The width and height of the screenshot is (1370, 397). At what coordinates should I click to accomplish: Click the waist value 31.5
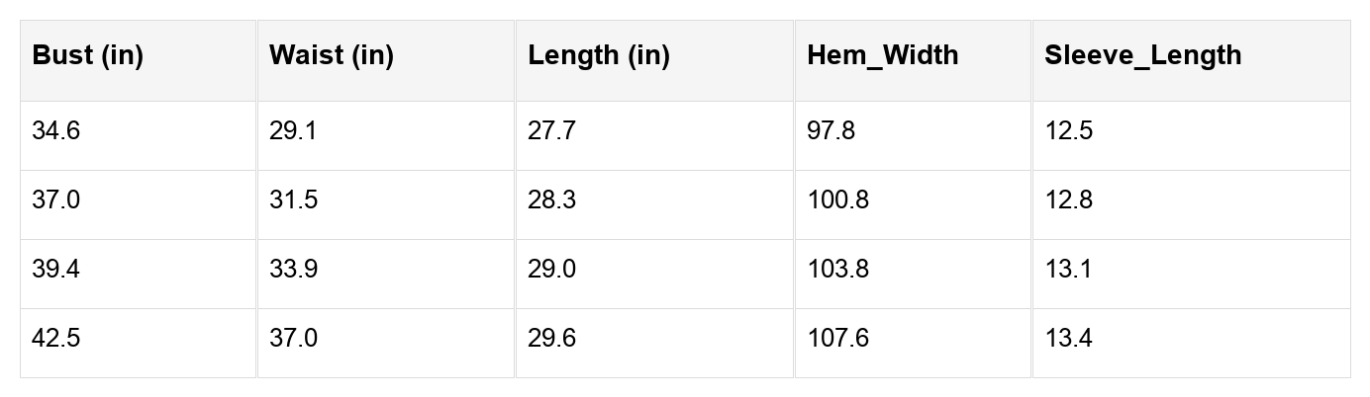pos(293,200)
